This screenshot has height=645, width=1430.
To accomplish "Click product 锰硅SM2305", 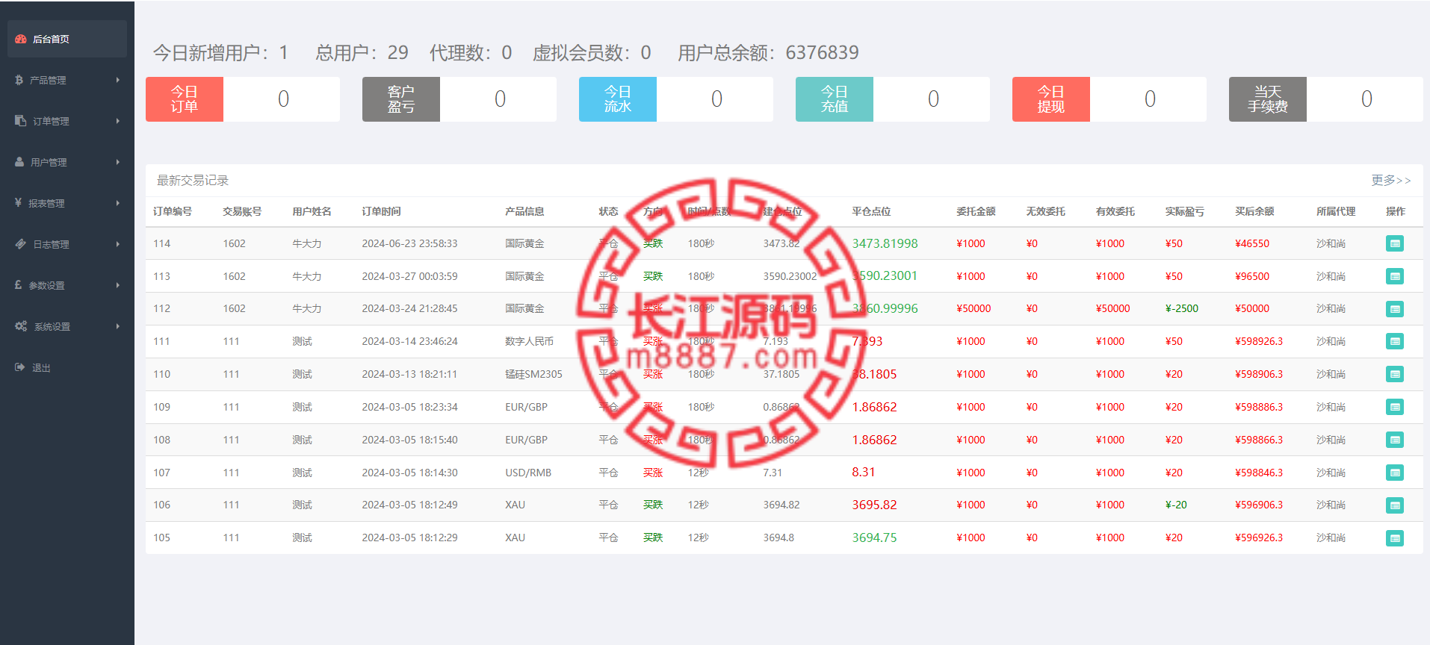I will tap(533, 374).
